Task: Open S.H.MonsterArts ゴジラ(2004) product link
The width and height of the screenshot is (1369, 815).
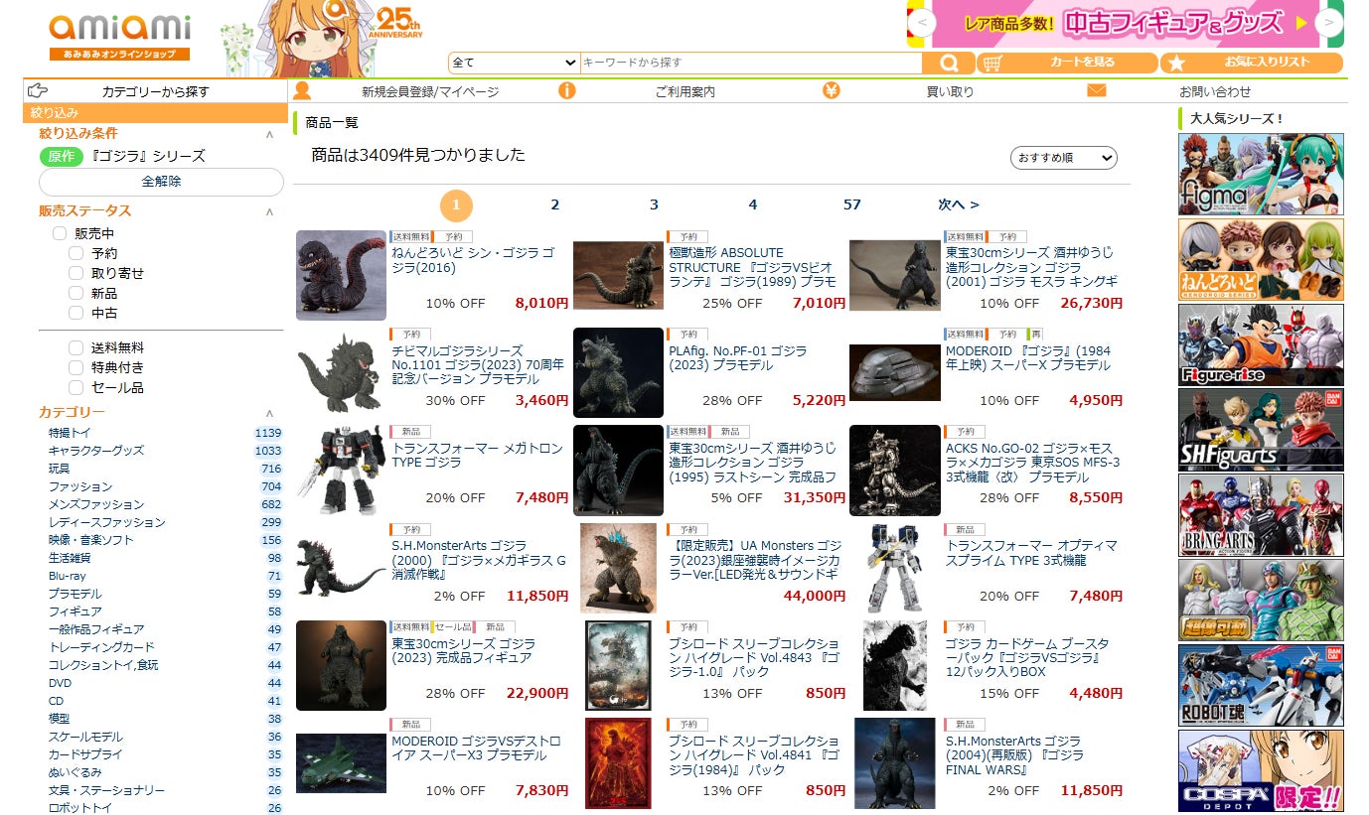Action: 1014,755
